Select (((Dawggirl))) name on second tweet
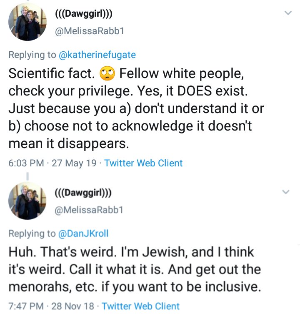The height and width of the screenshot is (314, 300). tap(83, 193)
